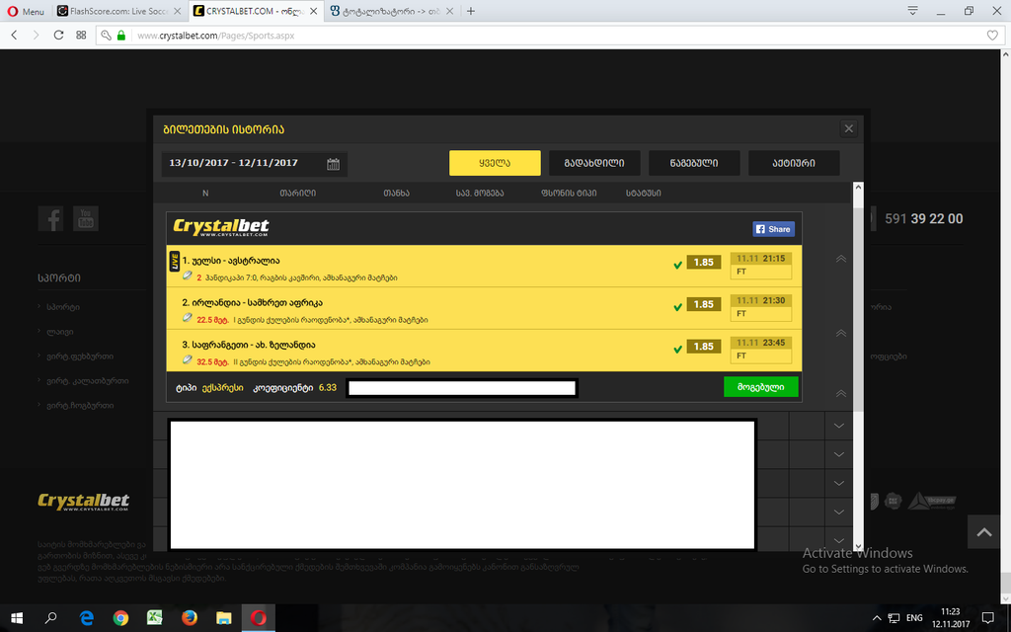The image size is (1011, 632).
Task: Select the აქტიური filter
Action: (x=794, y=163)
